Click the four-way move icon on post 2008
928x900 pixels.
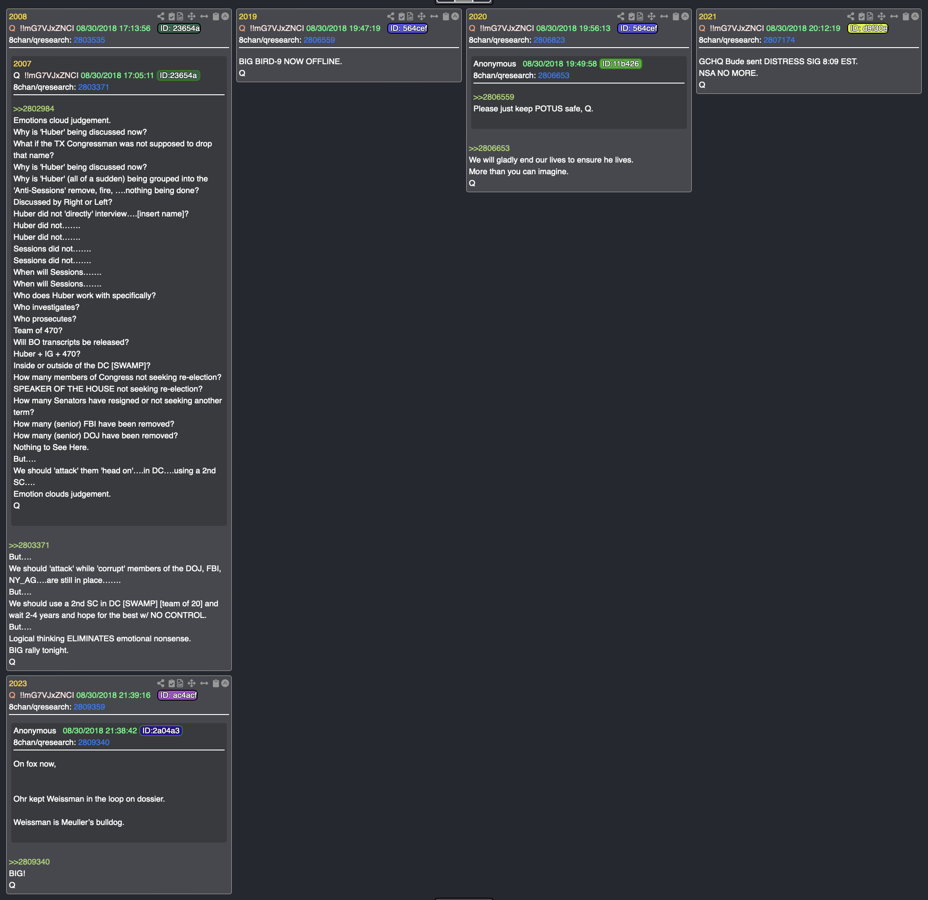coord(192,17)
